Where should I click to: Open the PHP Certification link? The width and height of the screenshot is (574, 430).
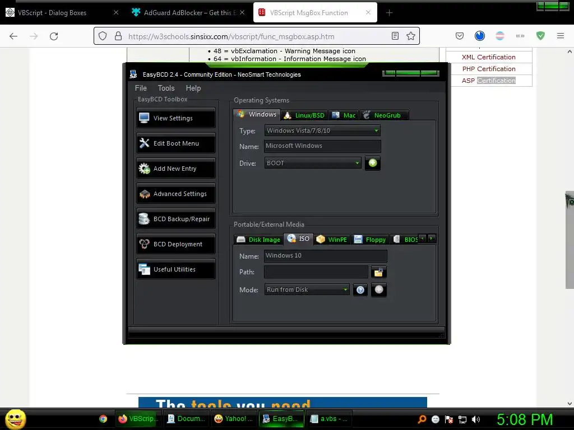[489, 69]
